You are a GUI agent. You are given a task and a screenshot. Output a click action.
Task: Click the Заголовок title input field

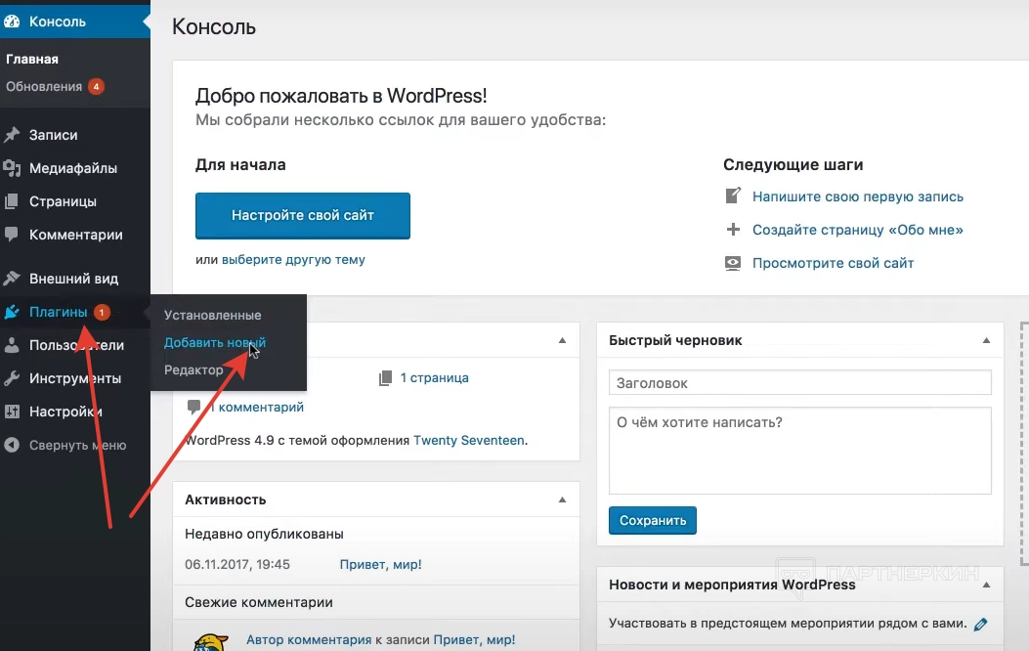point(799,383)
